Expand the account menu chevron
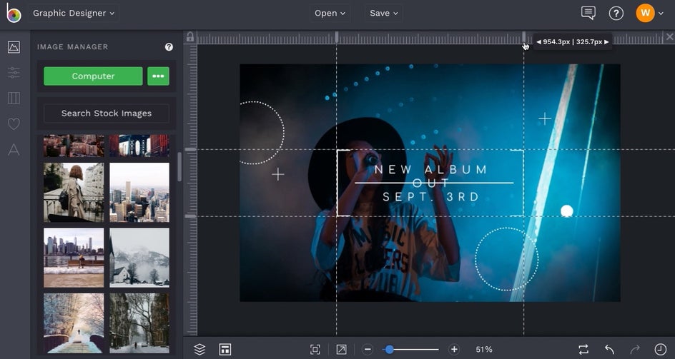This screenshot has width=675, height=359. coord(661,14)
